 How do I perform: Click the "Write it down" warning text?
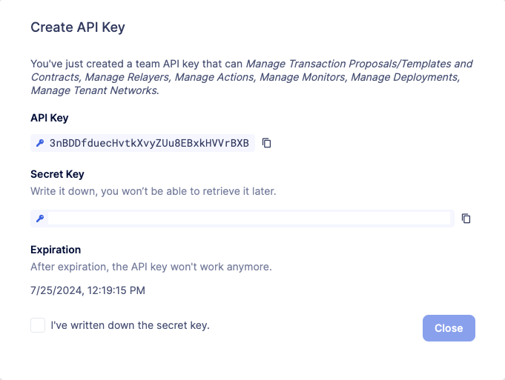click(153, 191)
